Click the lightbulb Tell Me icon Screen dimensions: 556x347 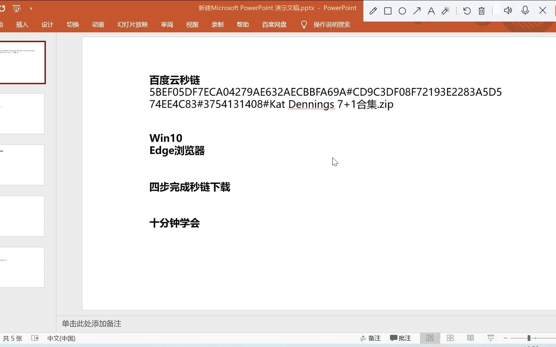pos(304,25)
